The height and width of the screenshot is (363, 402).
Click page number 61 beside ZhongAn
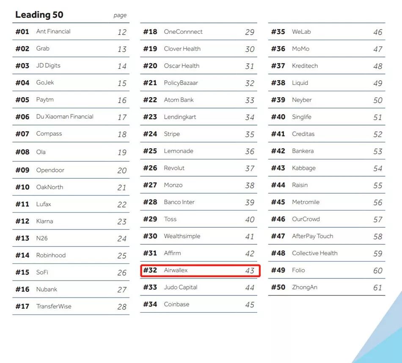click(x=377, y=288)
